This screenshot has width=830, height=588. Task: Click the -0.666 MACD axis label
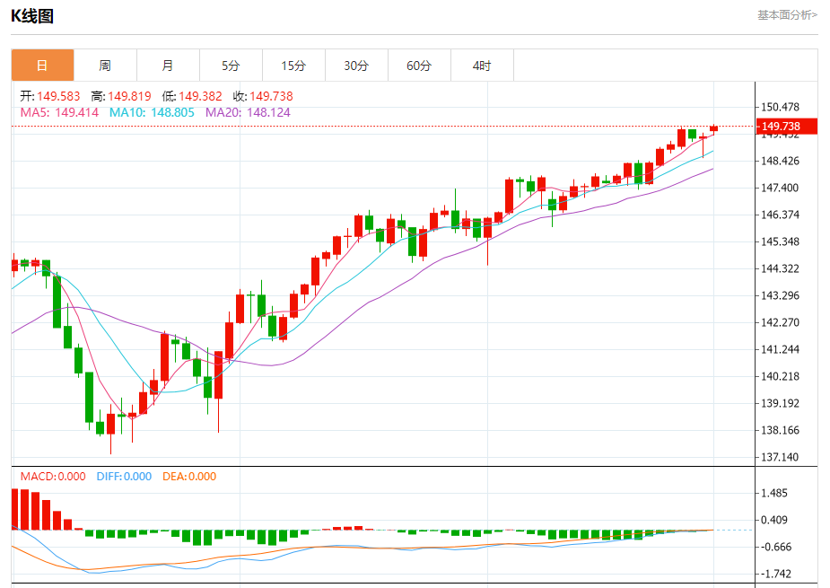[x=775, y=547]
